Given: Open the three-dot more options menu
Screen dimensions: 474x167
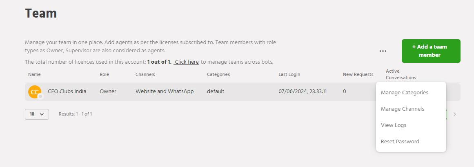Looking at the screenshot, I should (x=383, y=51).
